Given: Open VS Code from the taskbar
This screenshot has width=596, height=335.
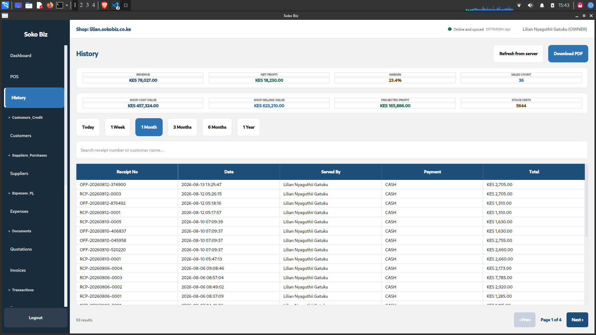Looking at the screenshot, I should (115, 5).
